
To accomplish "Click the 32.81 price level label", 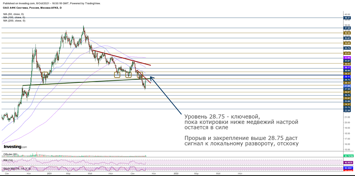I will (x=347, y=53).
